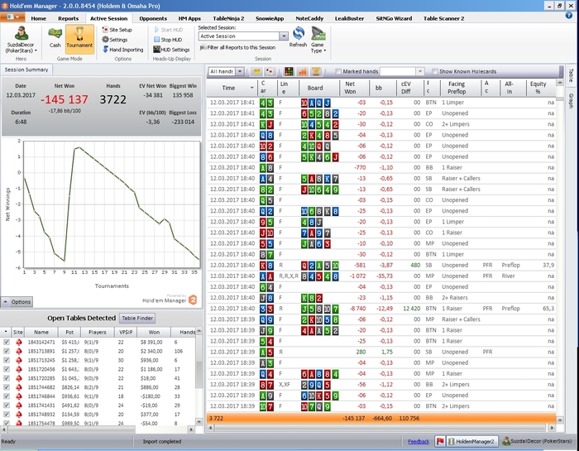Click the Feedback link in status bar
Image resolution: width=579 pixels, height=451 pixels.
pyautogui.click(x=419, y=442)
